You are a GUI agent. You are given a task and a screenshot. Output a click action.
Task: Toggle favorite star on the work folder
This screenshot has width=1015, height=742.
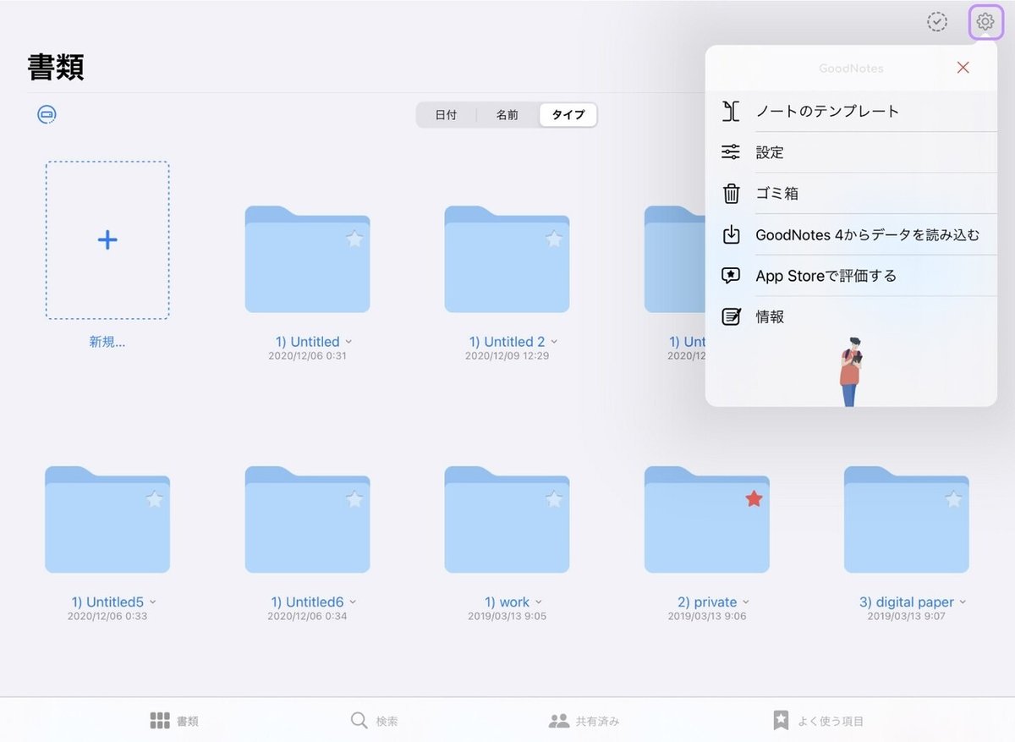point(554,500)
